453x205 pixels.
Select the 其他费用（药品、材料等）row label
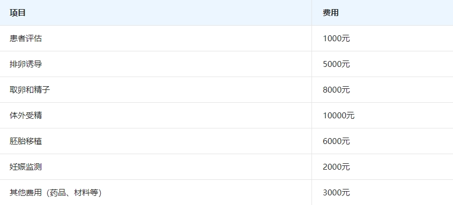[x=55, y=192]
